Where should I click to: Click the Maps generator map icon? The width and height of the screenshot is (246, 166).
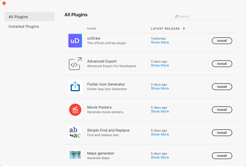pyautogui.click(x=75, y=155)
